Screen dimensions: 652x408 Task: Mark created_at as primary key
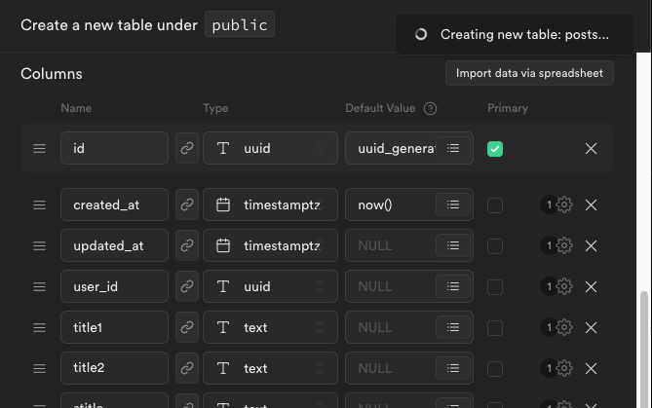click(x=495, y=205)
